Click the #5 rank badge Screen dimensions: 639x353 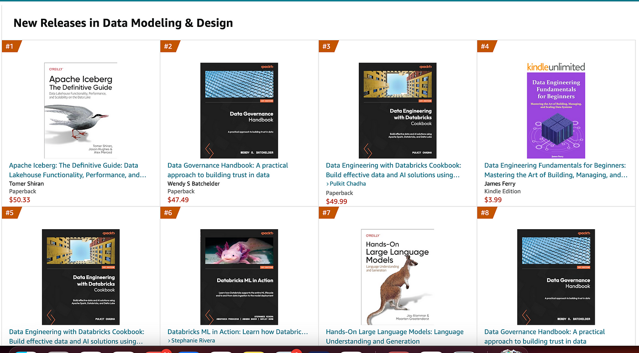(x=11, y=213)
